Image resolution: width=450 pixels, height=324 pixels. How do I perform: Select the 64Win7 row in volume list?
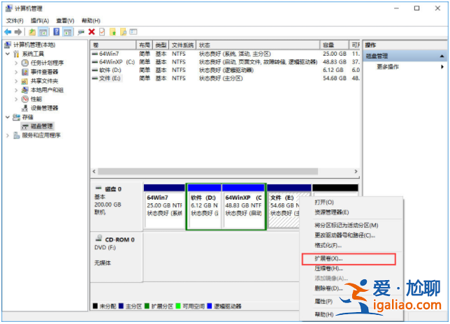pyautogui.click(x=225, y=54)
